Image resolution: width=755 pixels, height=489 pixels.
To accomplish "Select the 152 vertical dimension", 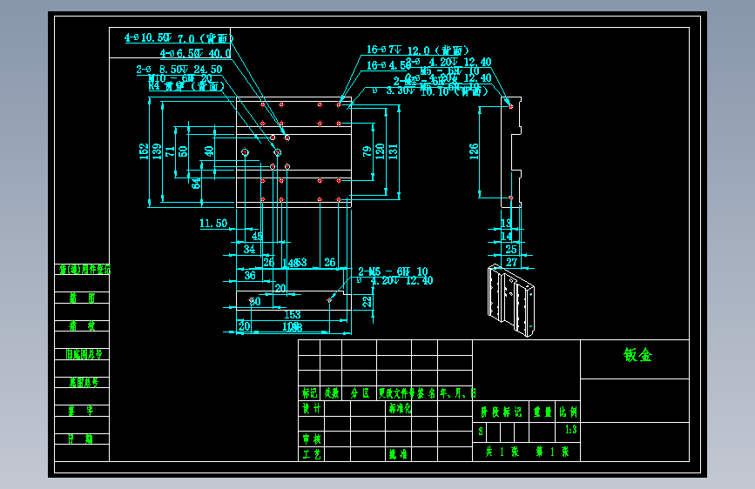I will point(144,151).
